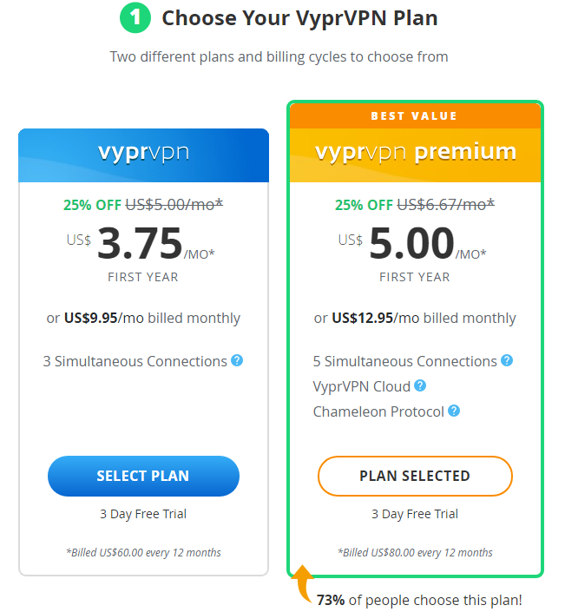The image size is (565, 612).
Task: Click the US$9.95/mo billed monthly option
Action: click(x=143, y=318)
